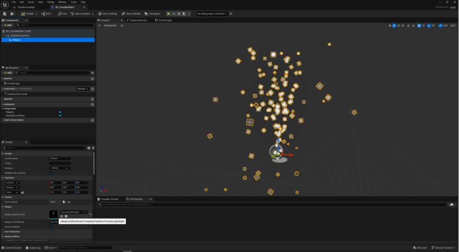Toggle grid snapping in viewport

coord(419,26)
